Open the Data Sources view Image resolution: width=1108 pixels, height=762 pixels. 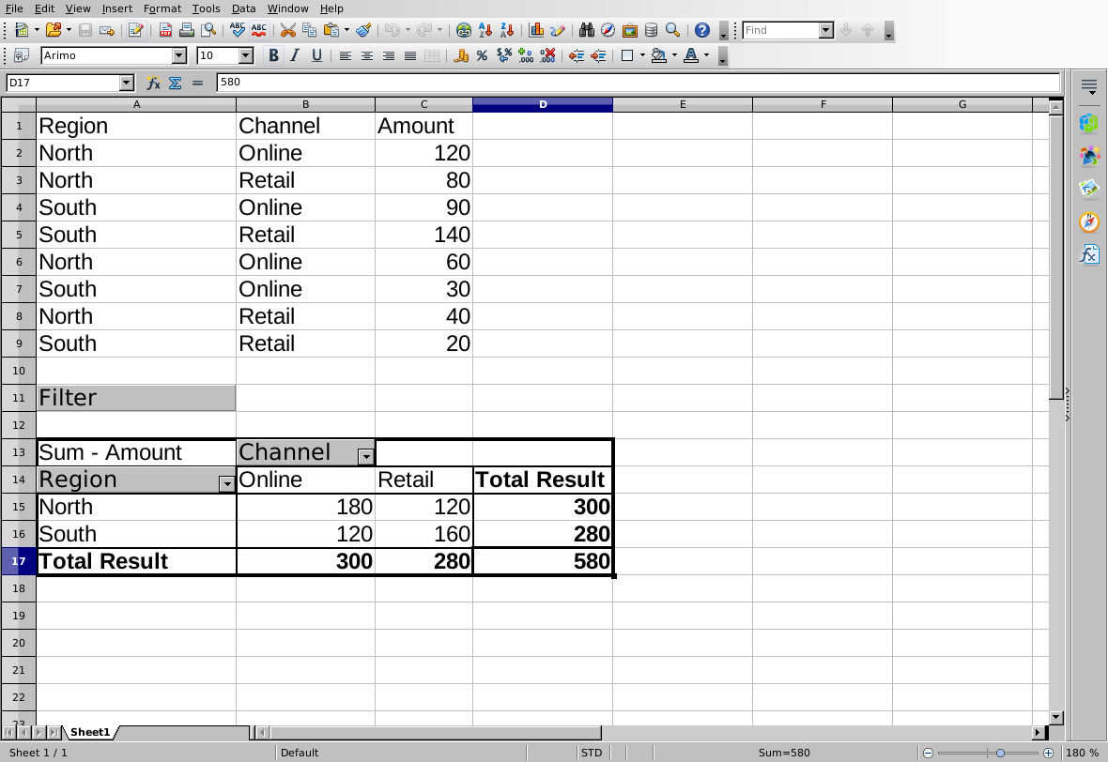tap(652, 30)
